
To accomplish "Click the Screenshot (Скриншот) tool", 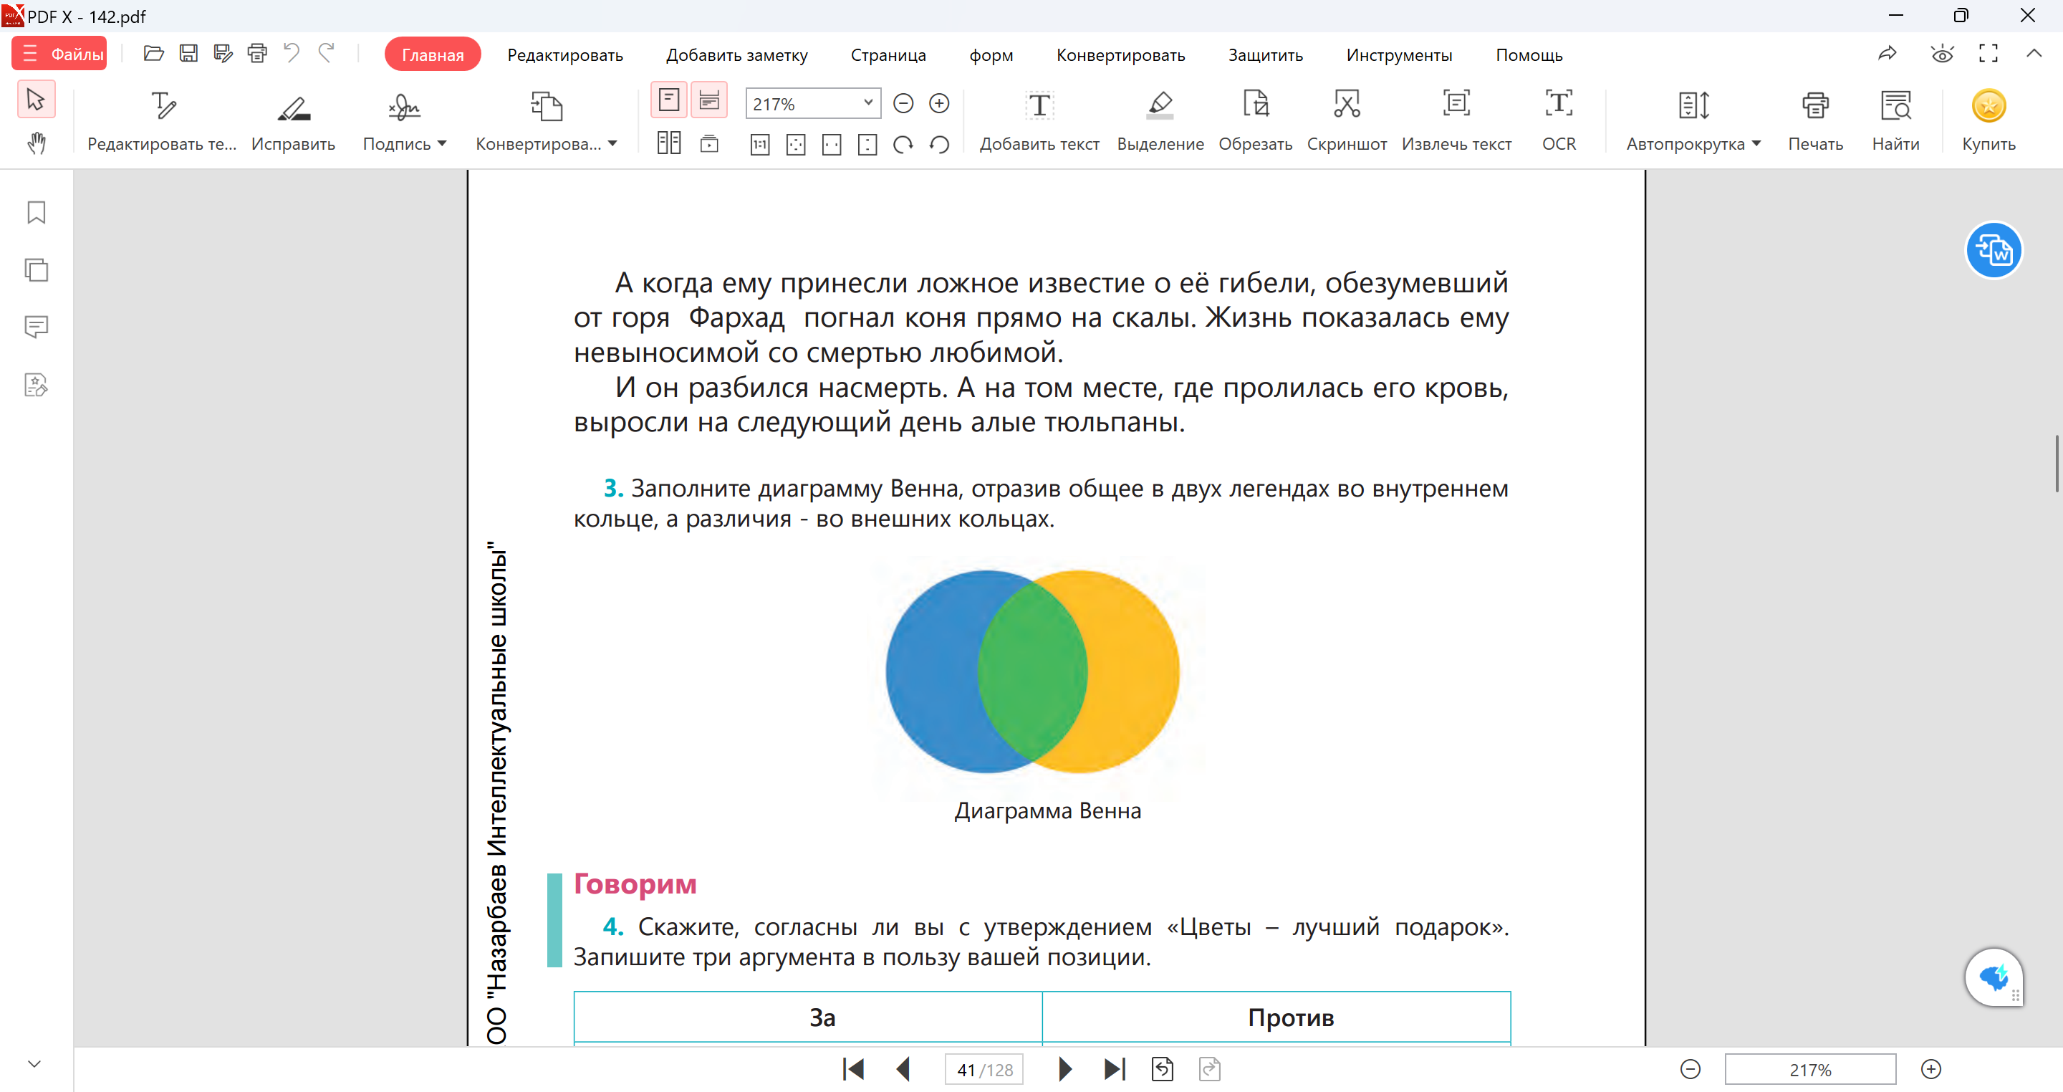I will coord(1346,118).
